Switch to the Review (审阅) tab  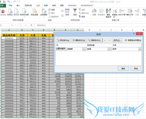(x=54, y=6)
